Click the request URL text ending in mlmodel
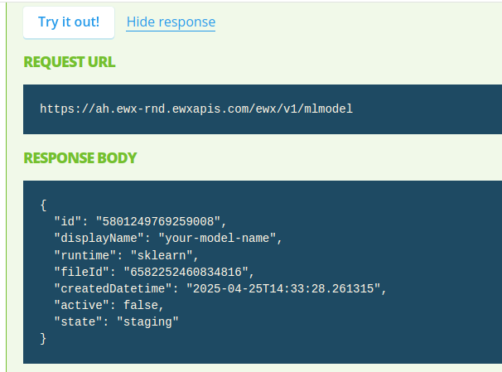Viewport: 502px width, 372px height. coord(196,109)
